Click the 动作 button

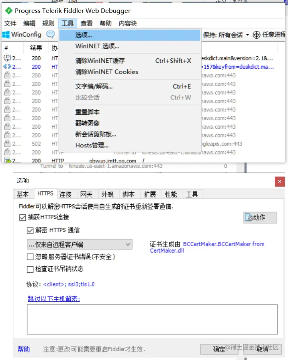point(260,218)
